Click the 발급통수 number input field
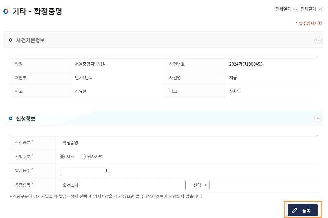The height and width of the screenshot is (218, 328). (x=85, y=170)
